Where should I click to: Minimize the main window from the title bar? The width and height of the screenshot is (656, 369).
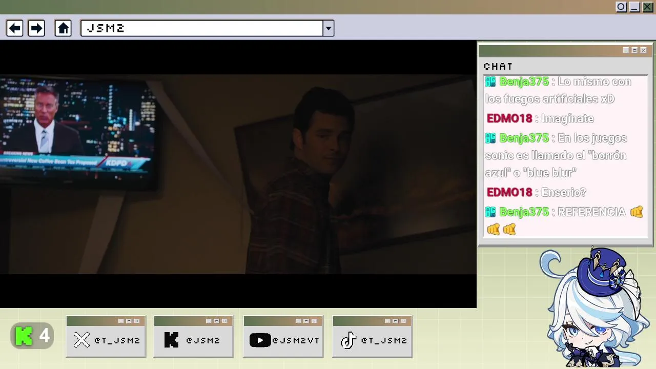[634, 7]
